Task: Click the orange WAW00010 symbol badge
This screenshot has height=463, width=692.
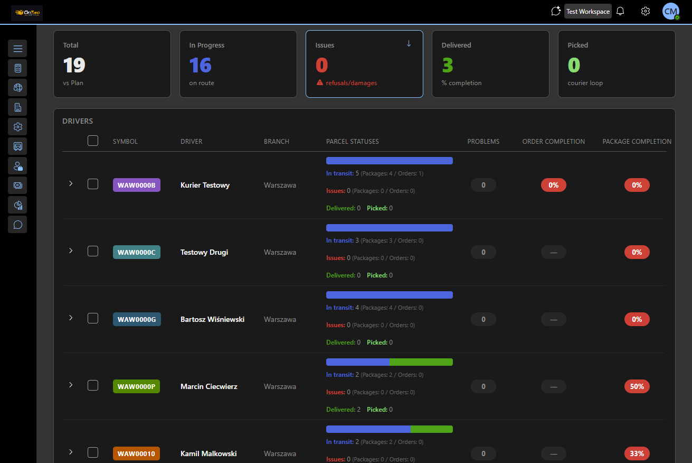Action: (x=137, y=453)
